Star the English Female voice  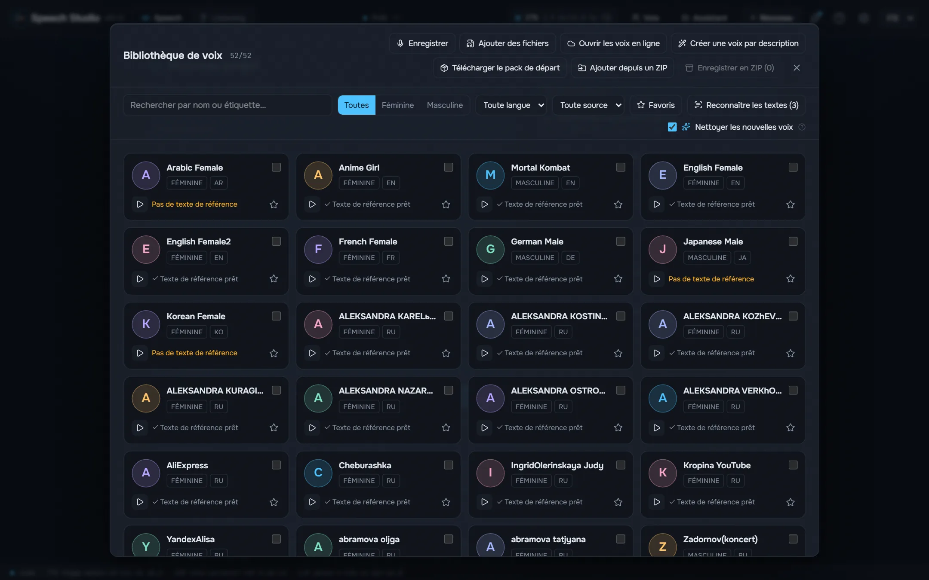click(790, 205)
